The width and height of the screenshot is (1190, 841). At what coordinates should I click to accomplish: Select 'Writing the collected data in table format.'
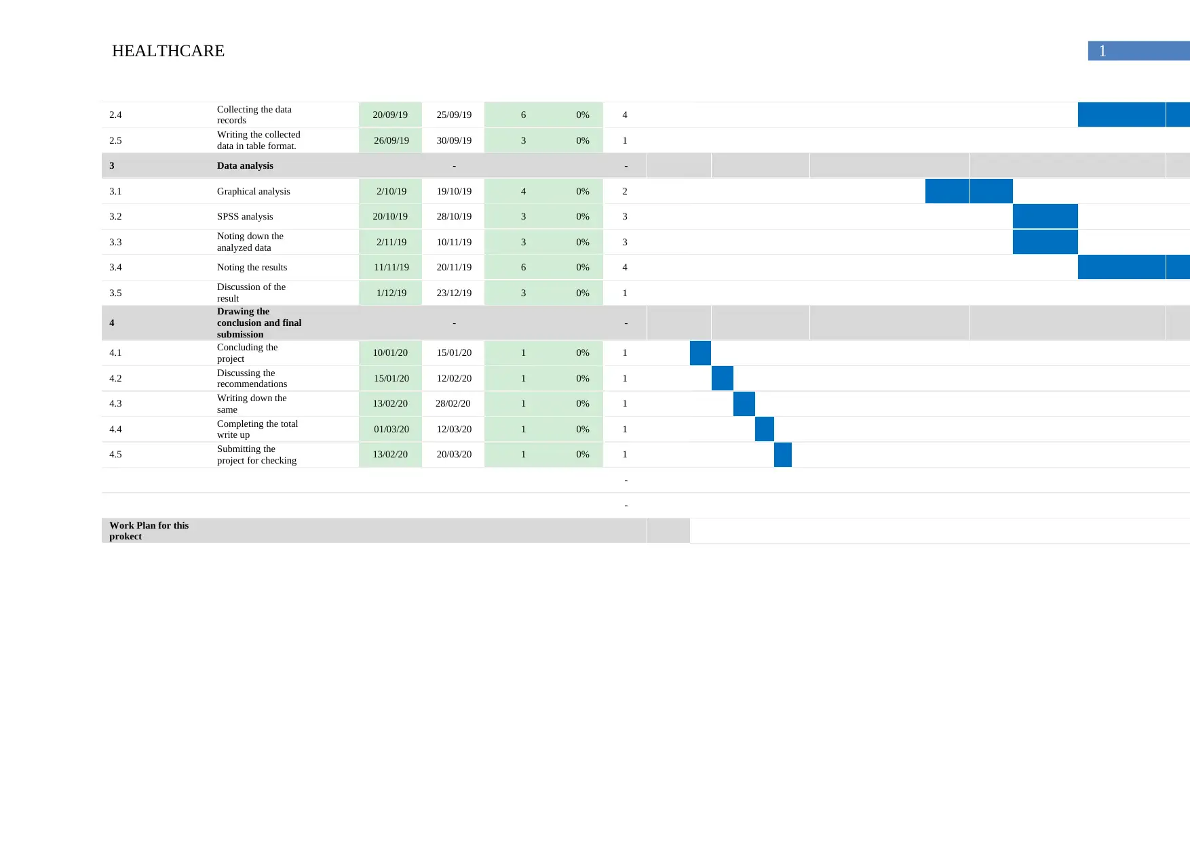click(x=258, y=140)
